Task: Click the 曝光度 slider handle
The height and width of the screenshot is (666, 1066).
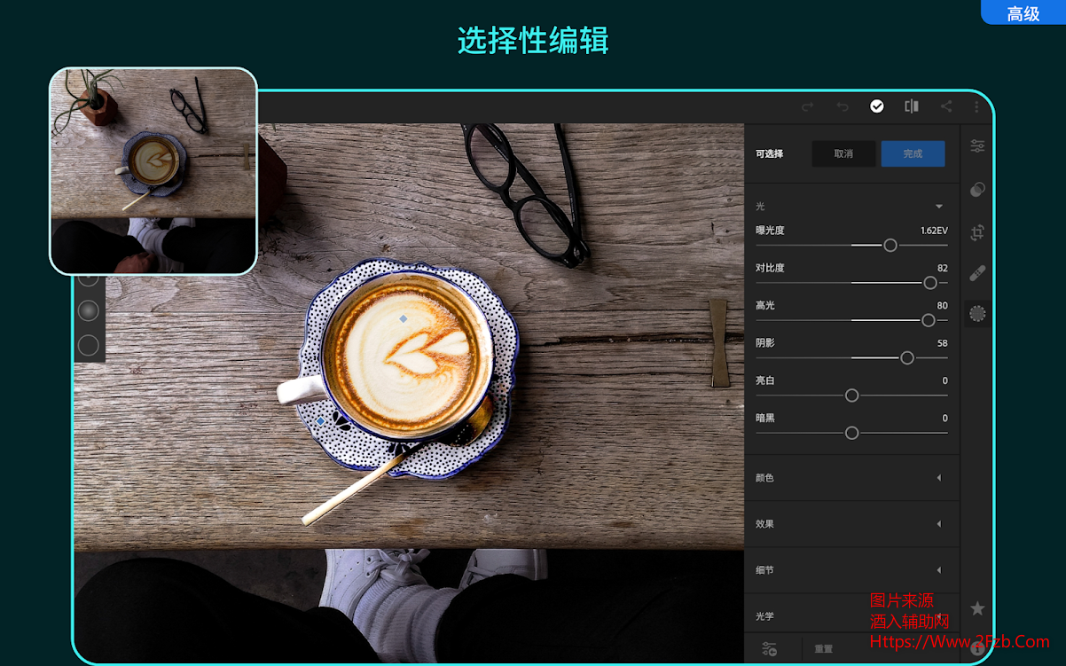Action: pyautogui.click(x=890, y=246)
